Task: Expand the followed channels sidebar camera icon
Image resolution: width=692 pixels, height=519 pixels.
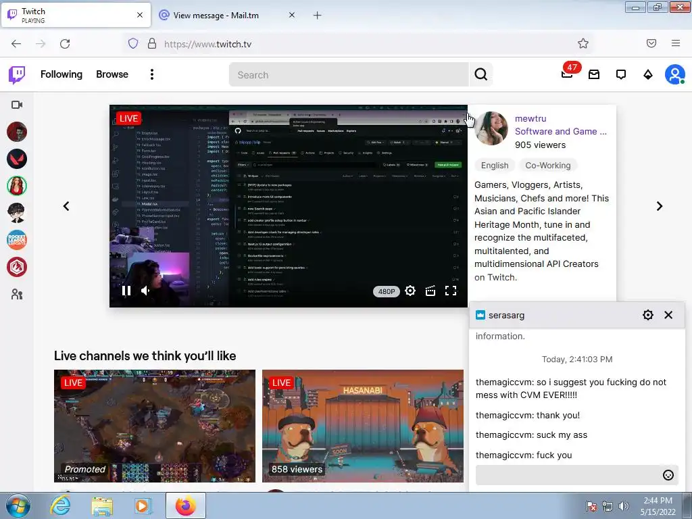Action: pos(17,105)
